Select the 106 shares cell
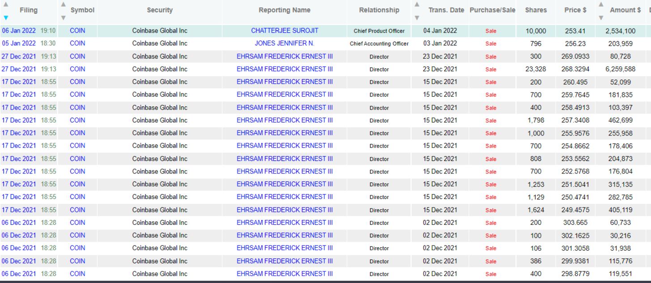The height and width of the screenshot is (283, 651). pyautogui.click(x=536, y=248)
